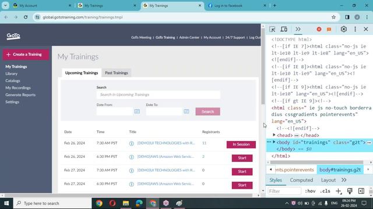Screen dimensions: 373x209
Task: Click the GoTo Training header link
Action: click(x=166, y=37)
